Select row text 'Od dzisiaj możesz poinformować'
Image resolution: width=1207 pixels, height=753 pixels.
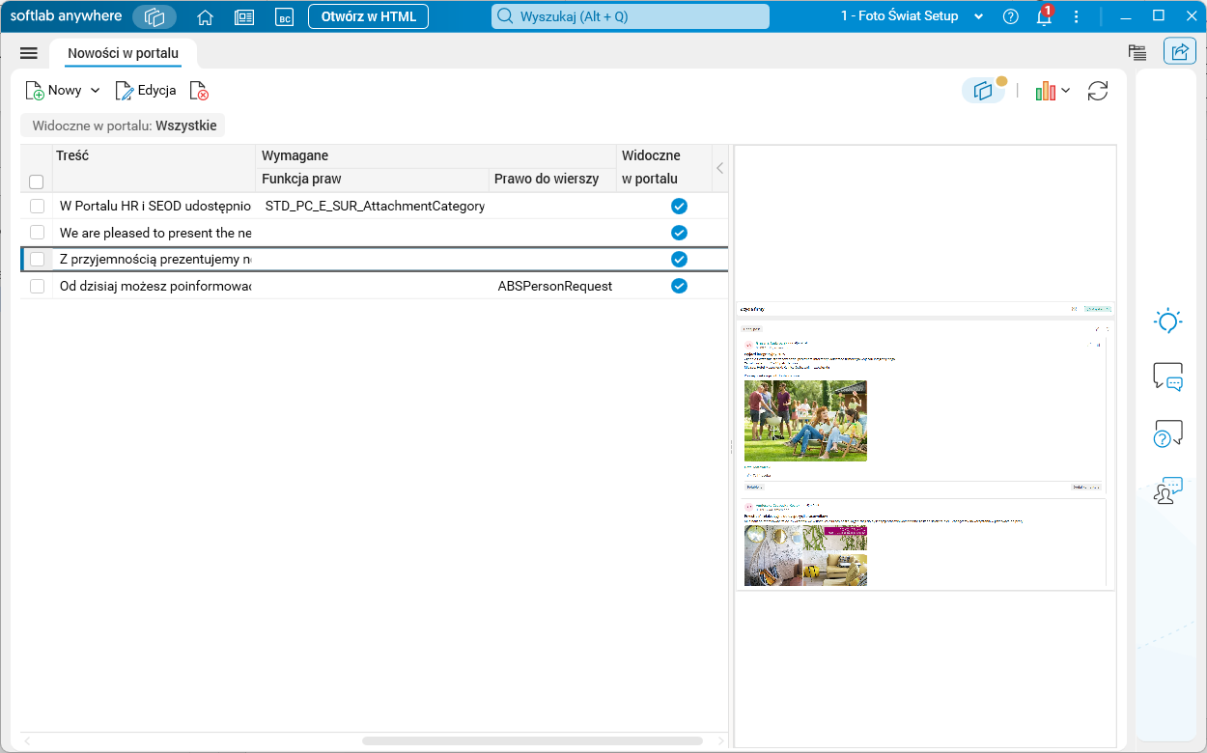click(155, 286)
